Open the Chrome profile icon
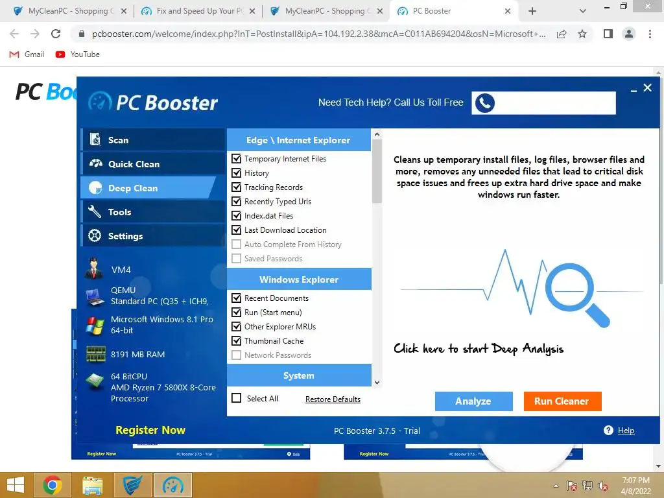The height and width of the screenshot is (498, 664). point(629,34)
